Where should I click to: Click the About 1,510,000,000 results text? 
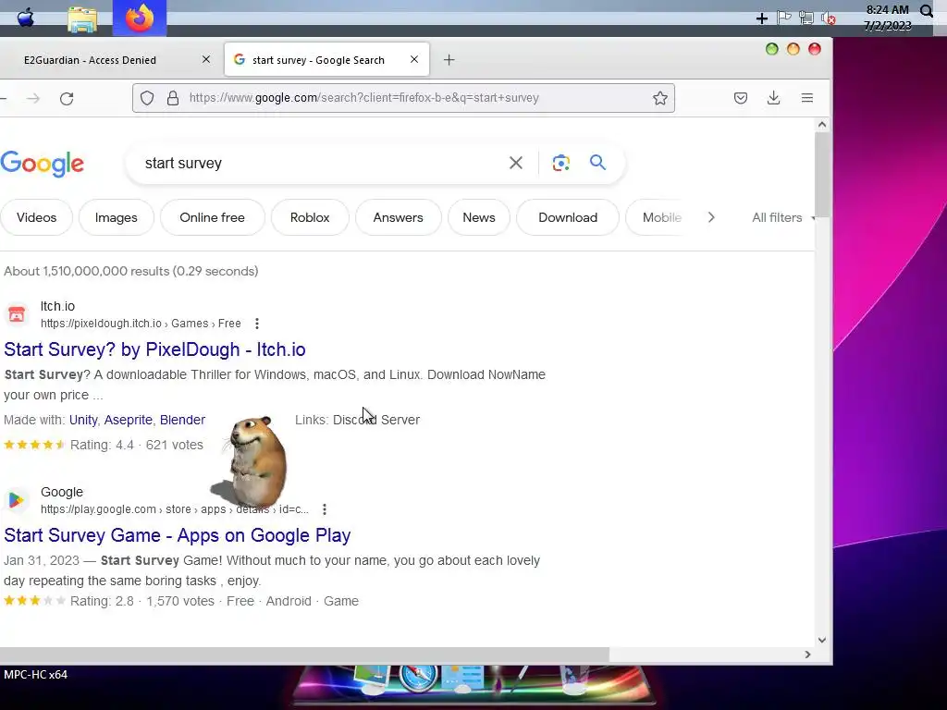point(131,271)
